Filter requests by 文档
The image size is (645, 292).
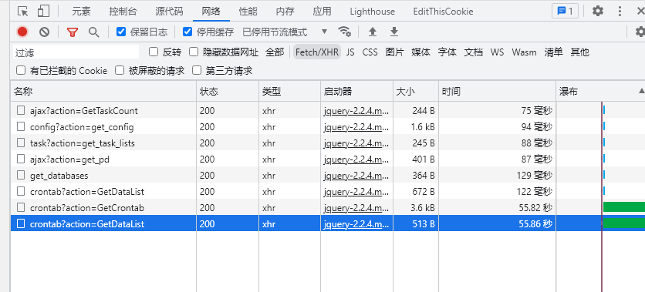[474, 52]
